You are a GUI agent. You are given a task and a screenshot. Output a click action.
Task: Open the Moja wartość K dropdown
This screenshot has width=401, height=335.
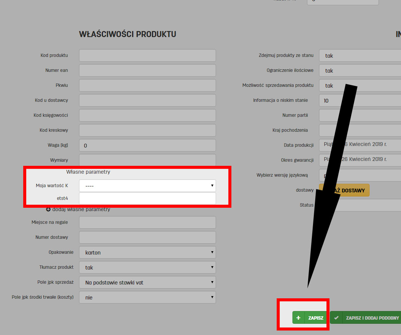147,186
